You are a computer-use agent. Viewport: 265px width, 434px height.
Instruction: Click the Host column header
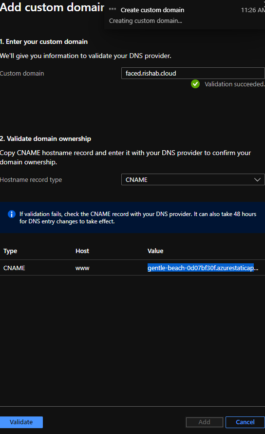click(x=82, y=251)
